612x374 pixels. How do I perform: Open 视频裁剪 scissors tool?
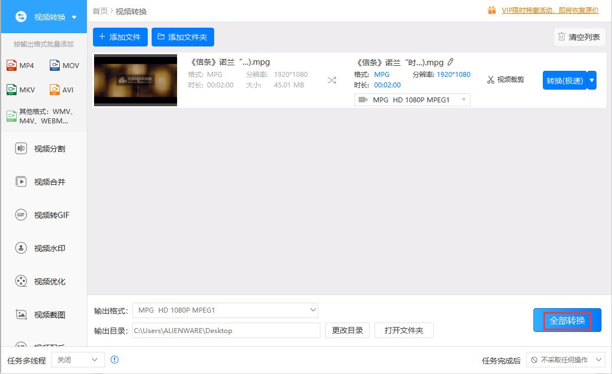click(x=505, y=80)
